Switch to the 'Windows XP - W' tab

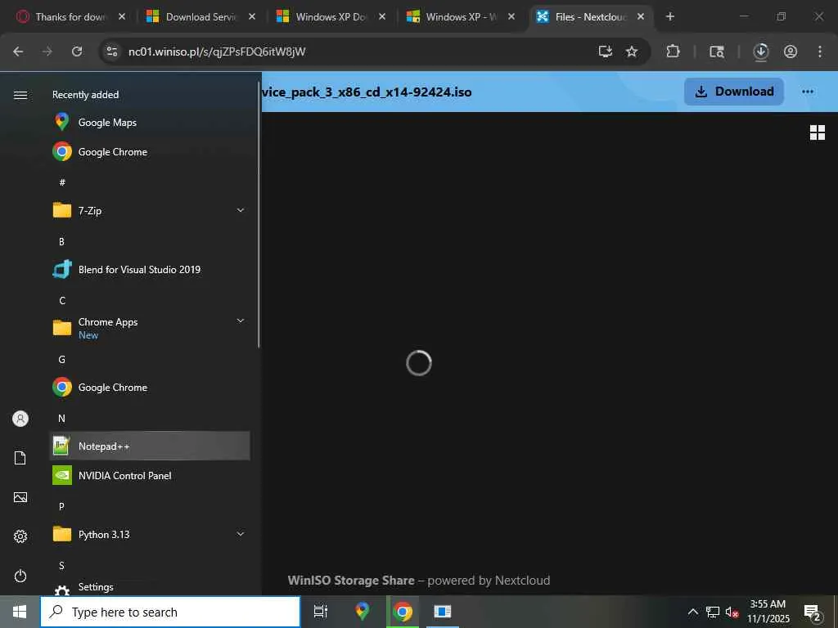pyautogui.click(x=460, y=16)
